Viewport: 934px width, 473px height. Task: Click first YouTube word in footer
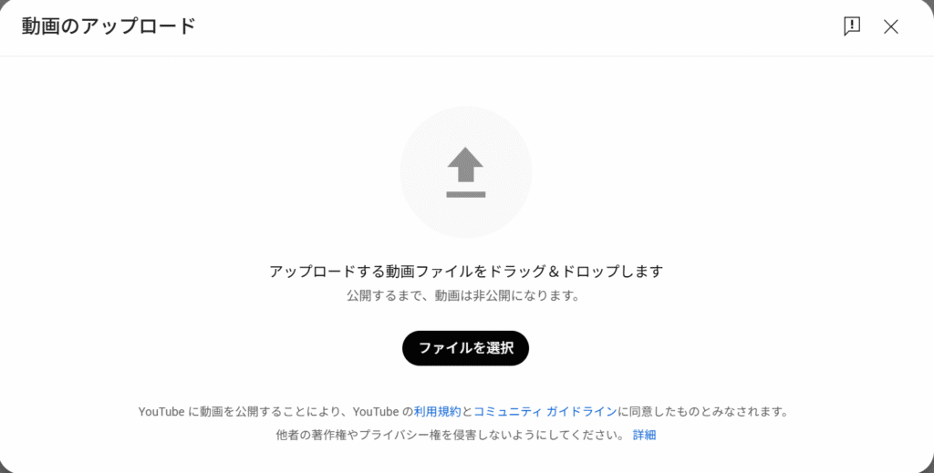coord(161,412)
